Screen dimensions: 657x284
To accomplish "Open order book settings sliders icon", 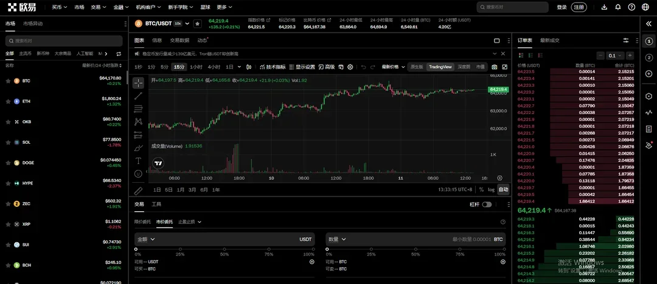I will point(626,41).
